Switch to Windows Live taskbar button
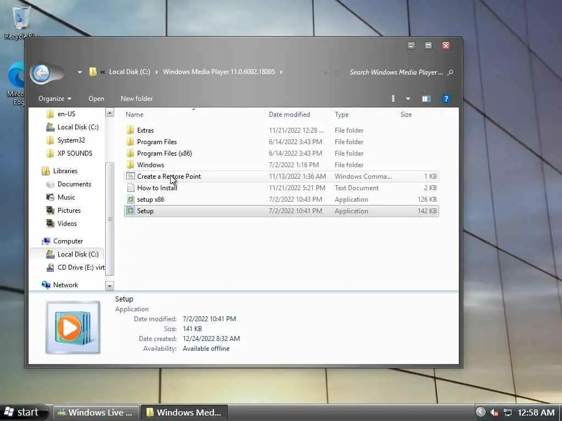This screenshot has width=562, height=421. click(95, 412)
